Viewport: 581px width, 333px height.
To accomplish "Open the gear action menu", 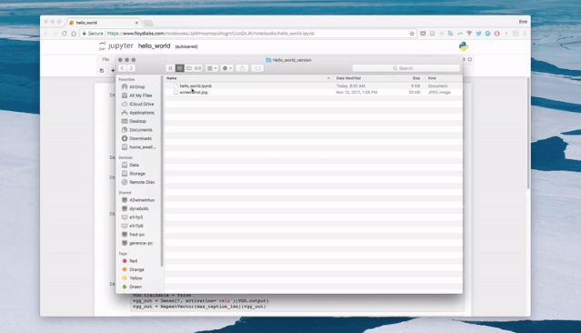I will pos(226,68).
